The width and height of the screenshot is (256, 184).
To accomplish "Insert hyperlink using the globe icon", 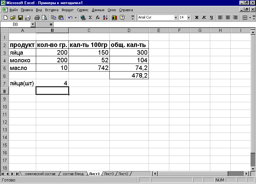I will (x=83, y=18).
